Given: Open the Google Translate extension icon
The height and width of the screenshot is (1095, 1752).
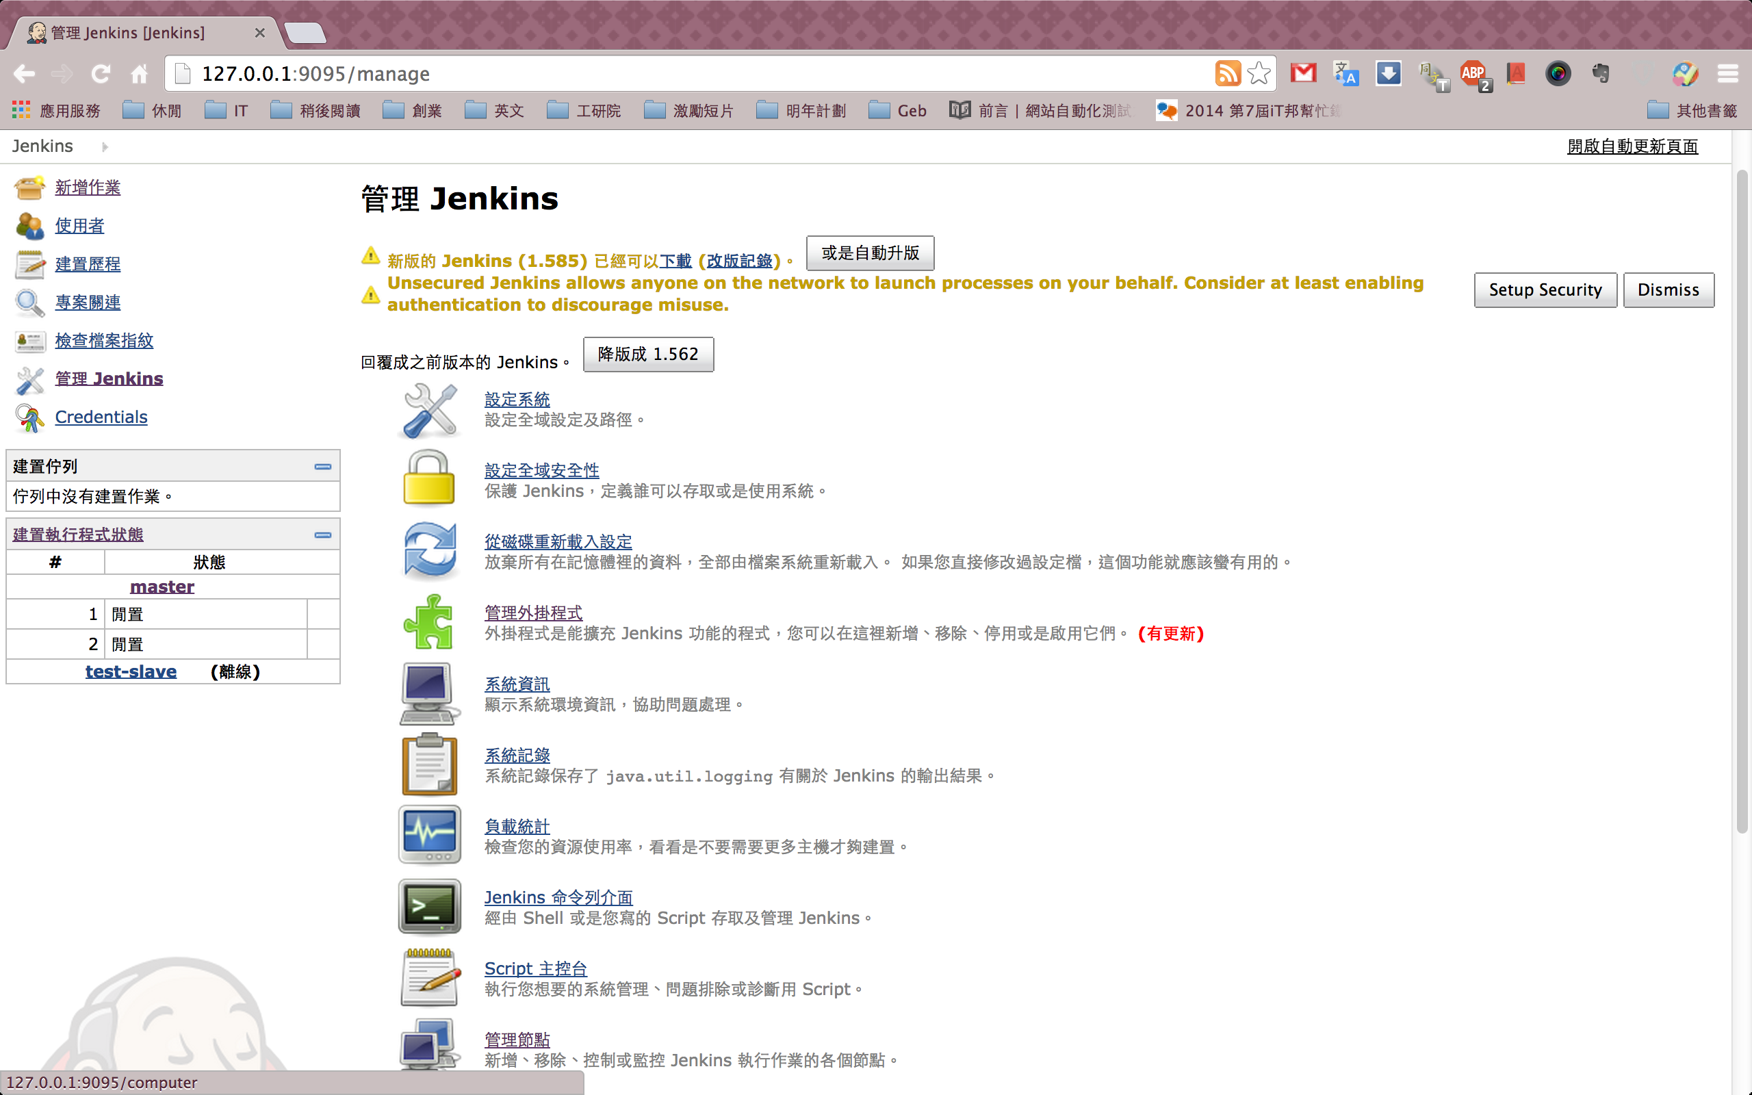Looking at the screenshot, I should (1346, 73).
